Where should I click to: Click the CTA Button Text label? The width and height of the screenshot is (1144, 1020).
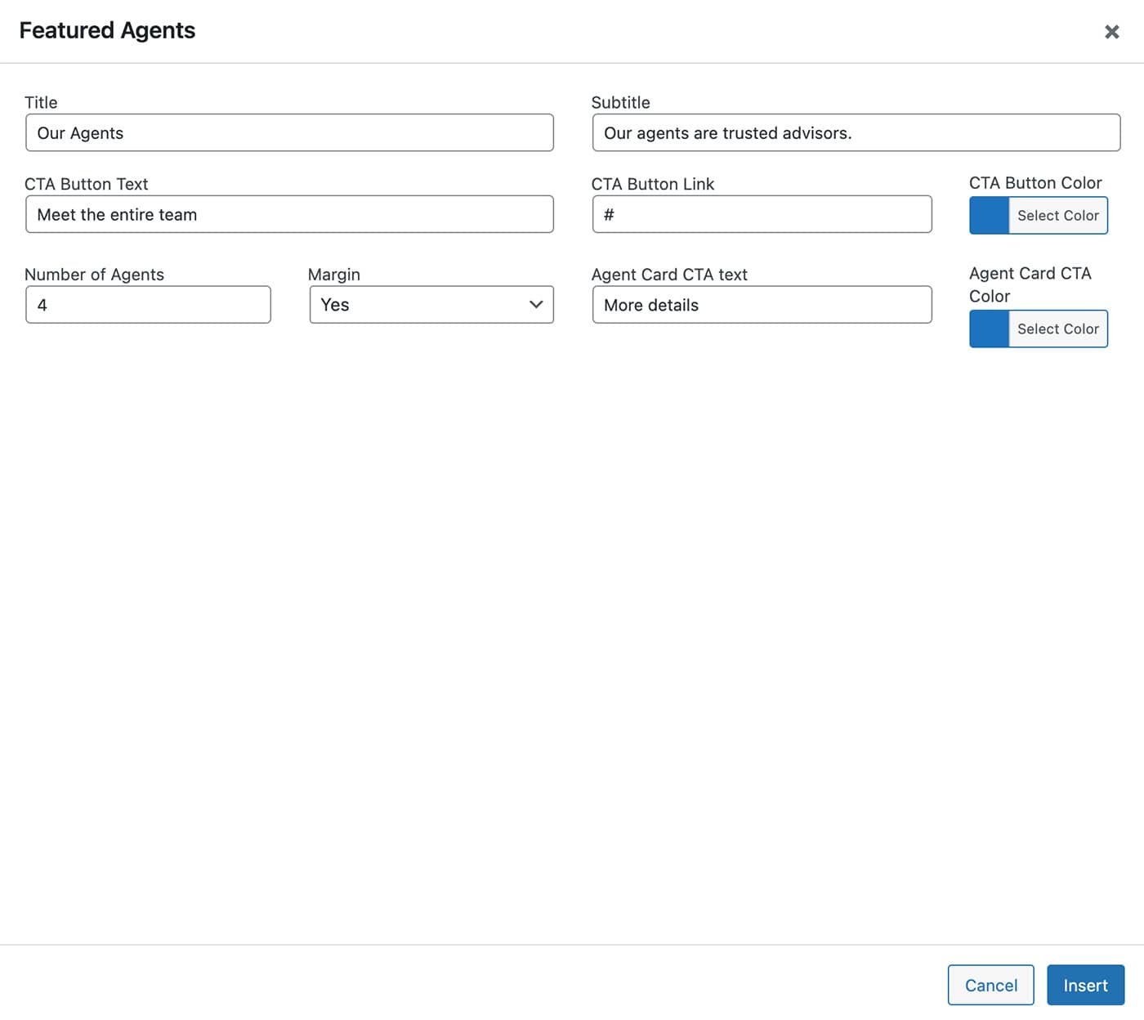[87, 184]
